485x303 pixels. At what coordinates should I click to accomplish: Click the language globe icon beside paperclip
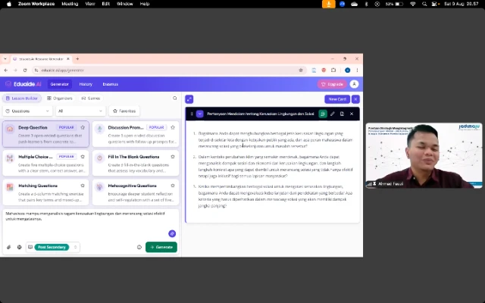coord(20,247)
